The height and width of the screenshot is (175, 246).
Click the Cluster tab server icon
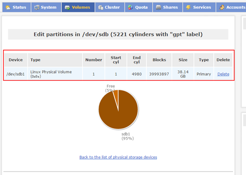(x=100, y=8)
